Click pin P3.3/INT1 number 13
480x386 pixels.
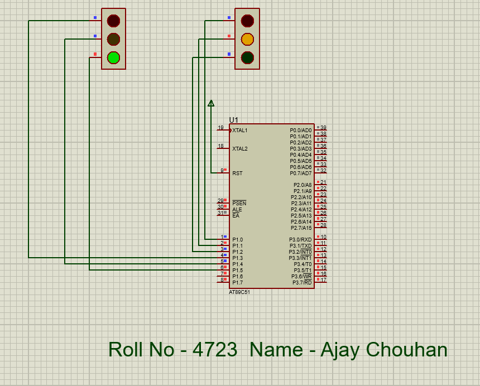pyautogui.click(x=321, y=257)
